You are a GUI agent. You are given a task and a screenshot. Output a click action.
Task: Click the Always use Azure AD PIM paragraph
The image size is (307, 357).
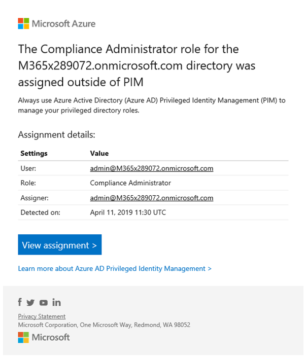(x=152, y=105)
